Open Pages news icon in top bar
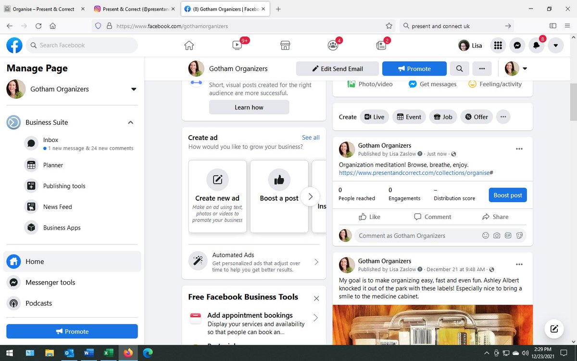Image resolution: width=577 pixels, height=361 pixels. pyautogui.click(x=381, y=45)
